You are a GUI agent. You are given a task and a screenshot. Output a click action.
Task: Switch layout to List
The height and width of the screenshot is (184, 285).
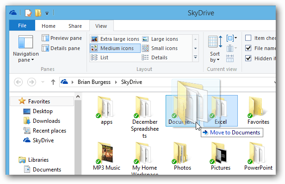click(x=99, y=57)
